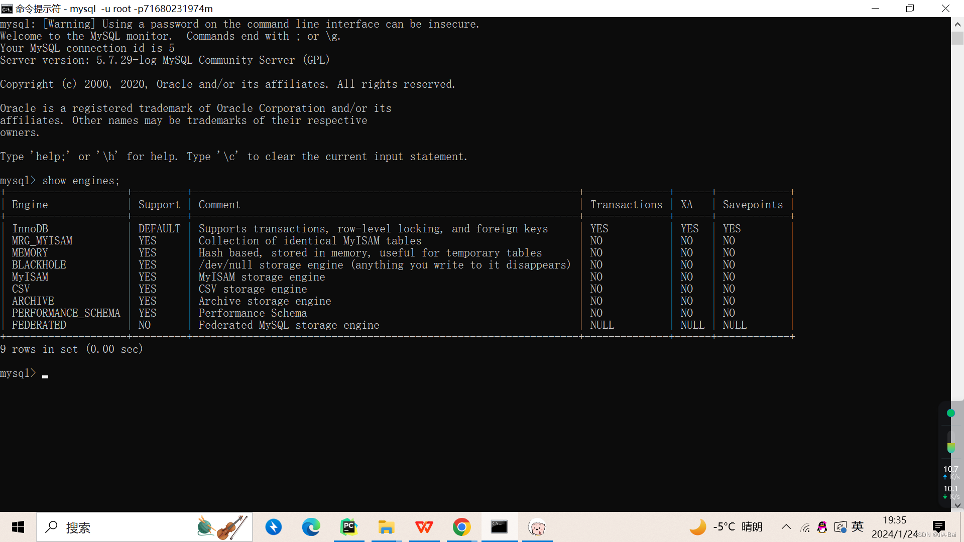Click the scrollbar down arrow
This screenshot has height=542, width=964.
[x=957, y=505]
